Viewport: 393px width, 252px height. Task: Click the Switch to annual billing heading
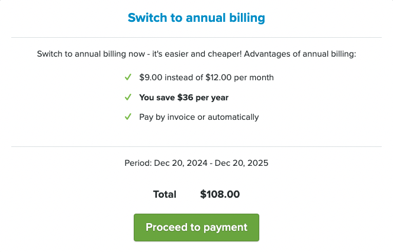pos(196,18)
